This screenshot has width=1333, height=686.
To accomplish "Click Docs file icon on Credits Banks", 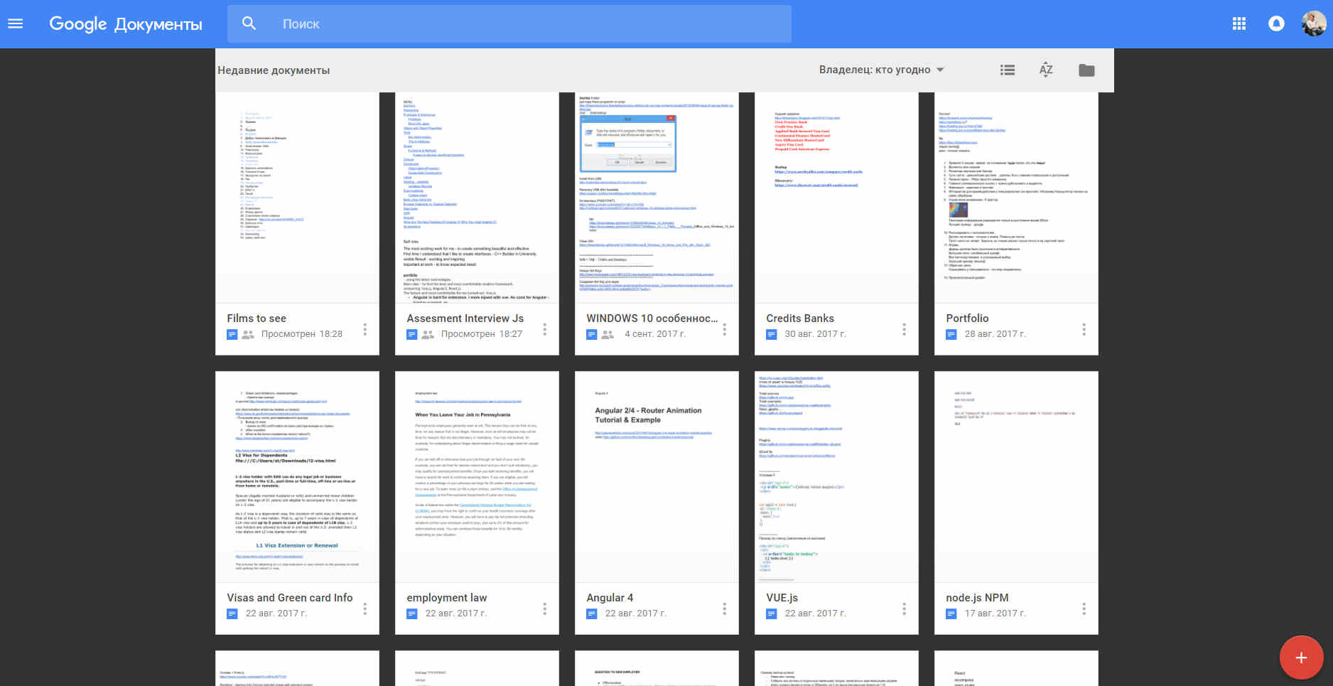I will (772, 334).
